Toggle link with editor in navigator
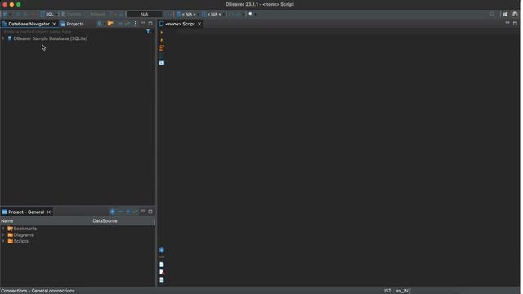This screenshot has width=523, height=294. 127,24
